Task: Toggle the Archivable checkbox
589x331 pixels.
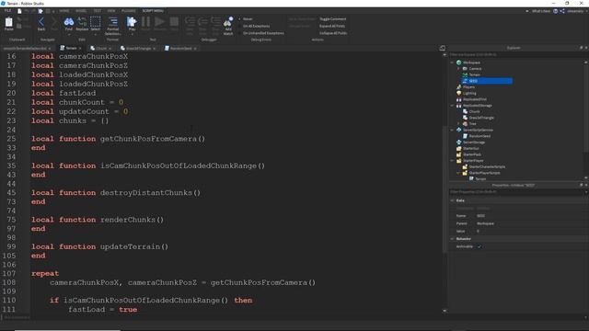Action: point(479,246)
